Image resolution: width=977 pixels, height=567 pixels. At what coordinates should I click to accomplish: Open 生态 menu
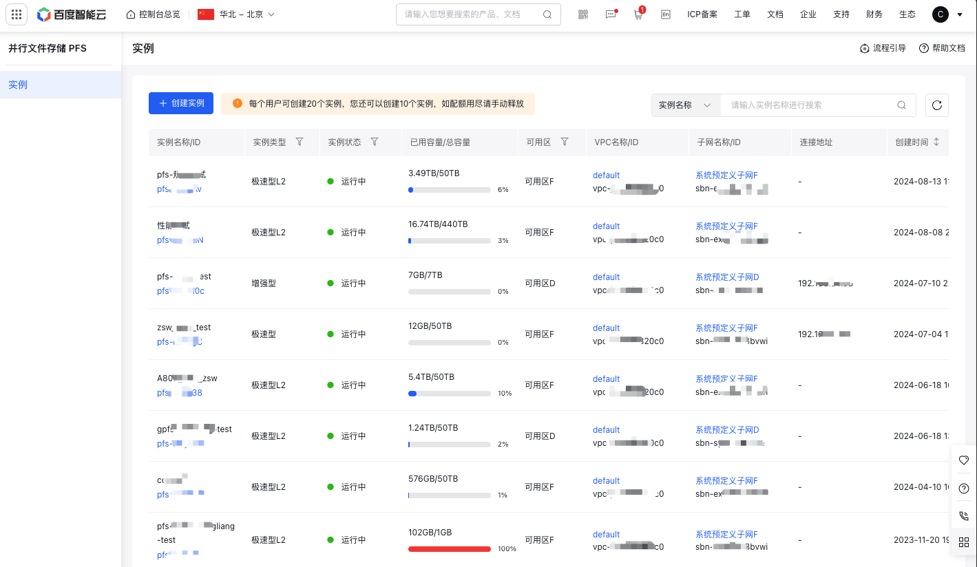point(907,14)
